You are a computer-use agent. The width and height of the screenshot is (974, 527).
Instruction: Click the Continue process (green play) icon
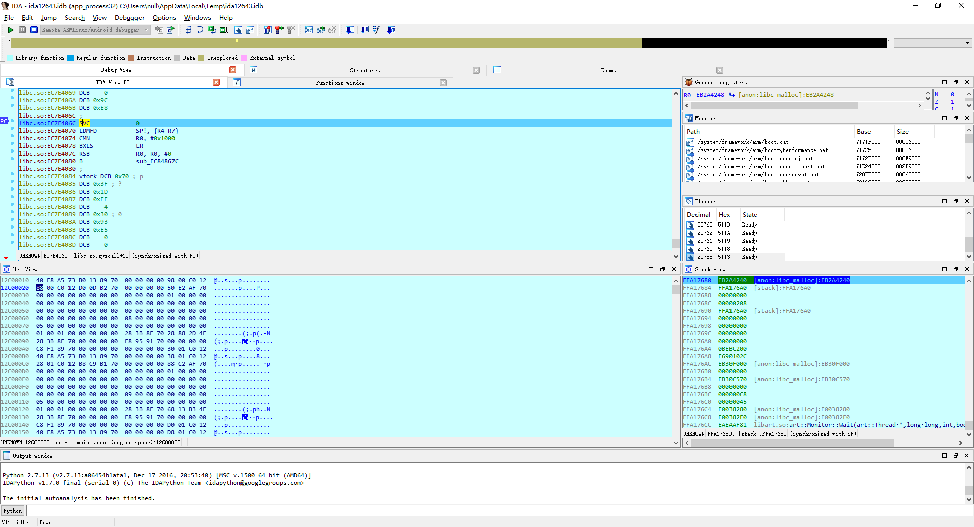tap(10, 30)
